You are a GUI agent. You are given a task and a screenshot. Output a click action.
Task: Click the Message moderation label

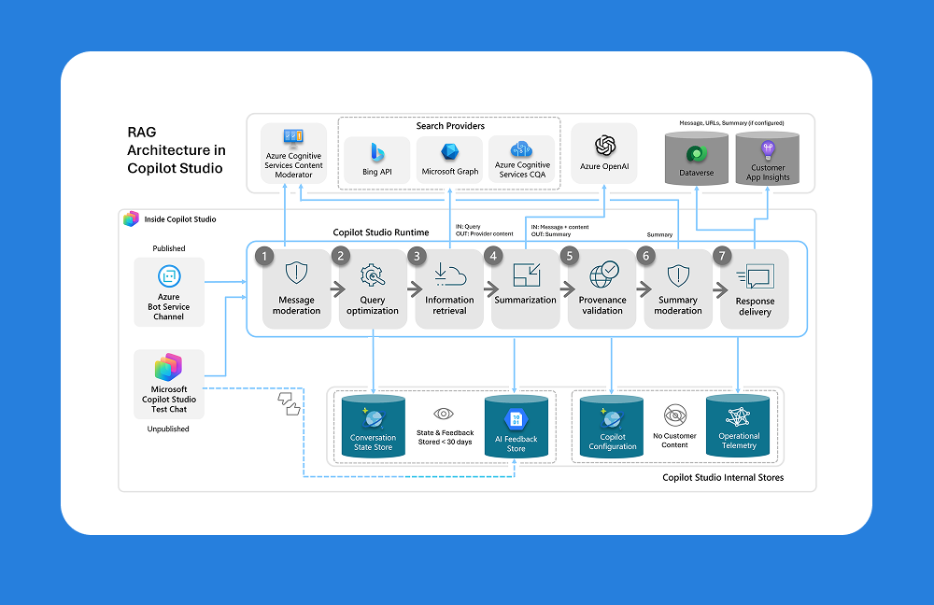297,305
